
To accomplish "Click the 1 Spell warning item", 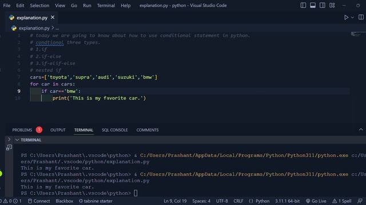I will (x=342, y=201).
